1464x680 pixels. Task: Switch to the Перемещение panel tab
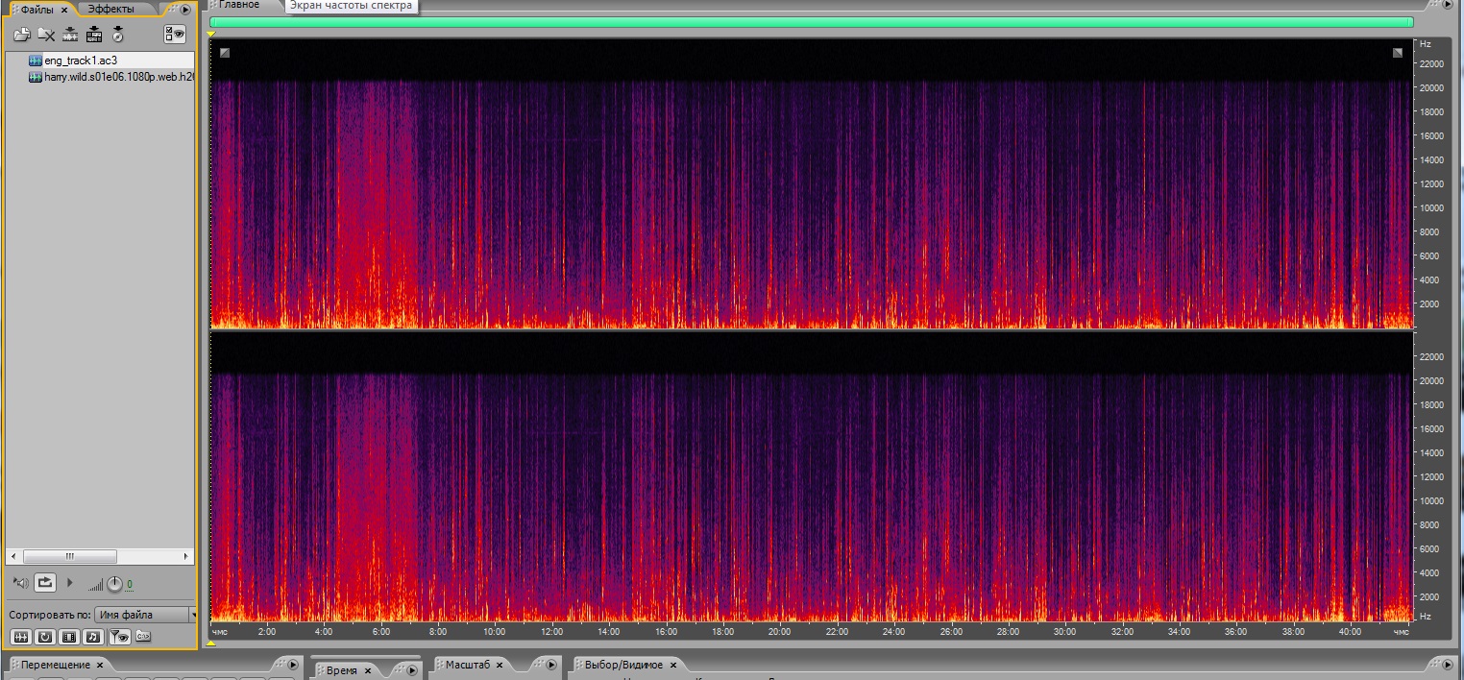pyautogui.click(x=56, y=665)
